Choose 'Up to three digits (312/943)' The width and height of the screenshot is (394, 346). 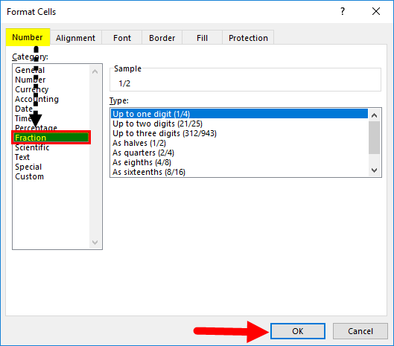tap(239, 133)
